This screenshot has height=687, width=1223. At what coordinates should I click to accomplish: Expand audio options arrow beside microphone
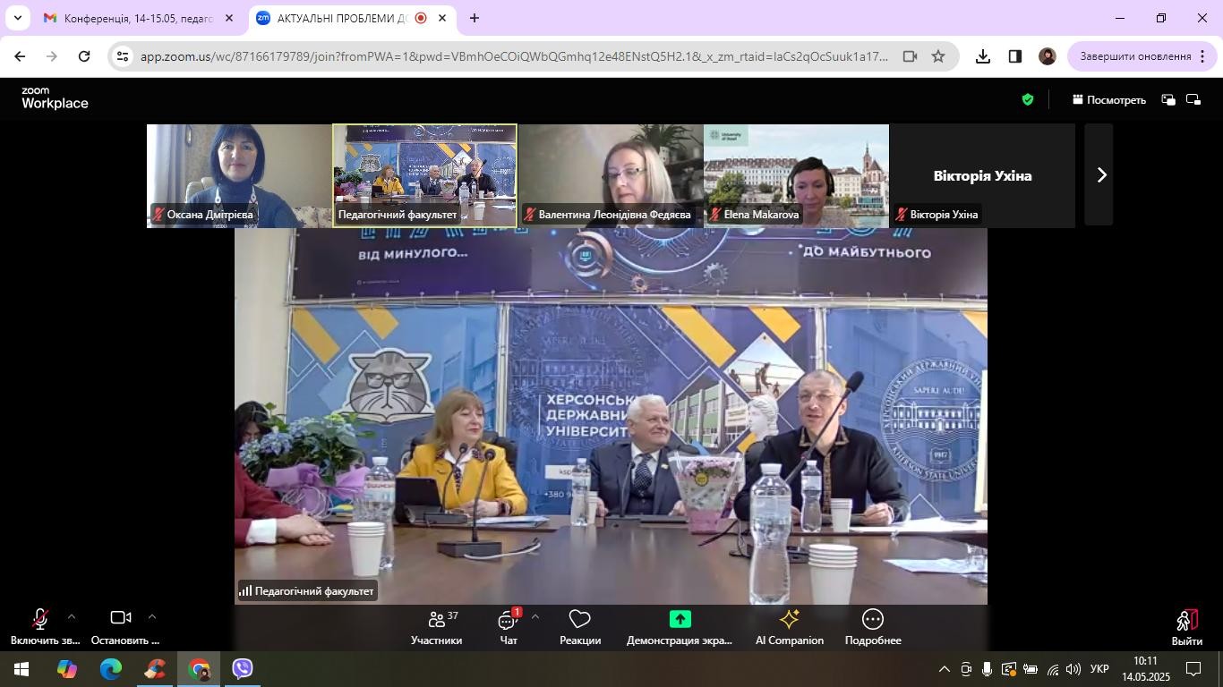coord(72,616)
